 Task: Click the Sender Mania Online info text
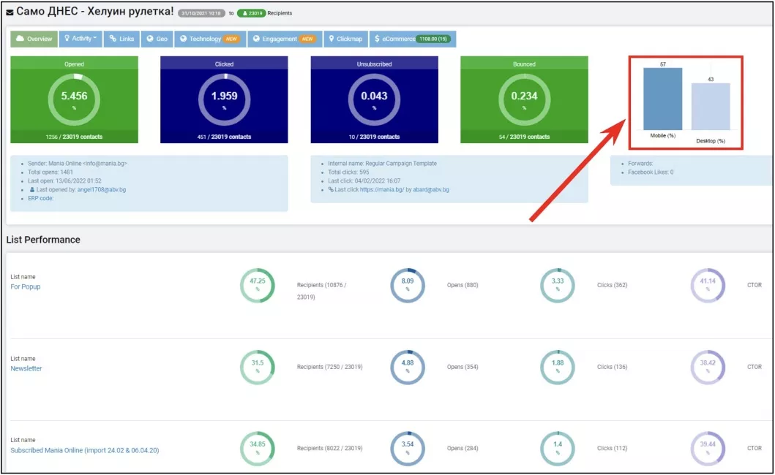point(78,164)
